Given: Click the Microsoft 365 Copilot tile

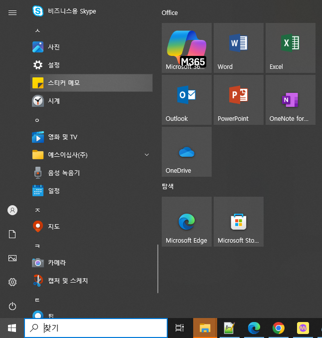Looking at the screenshot, I should click(x=187, y=48).
